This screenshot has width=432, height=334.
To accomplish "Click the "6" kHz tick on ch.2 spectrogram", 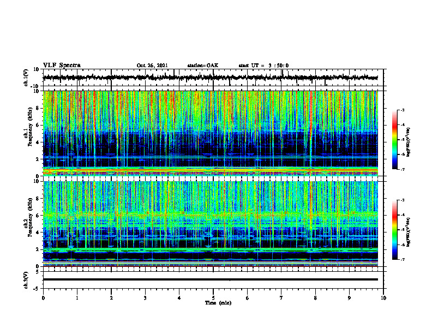I will click(38, 216).
